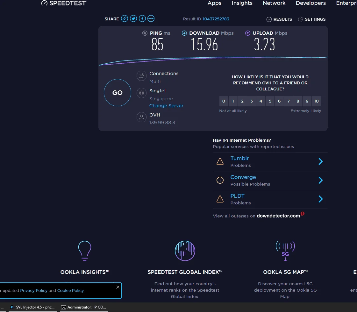This screenshot has width=357, height=312.
Task: Open PLDT outage link
Action: 237,196
